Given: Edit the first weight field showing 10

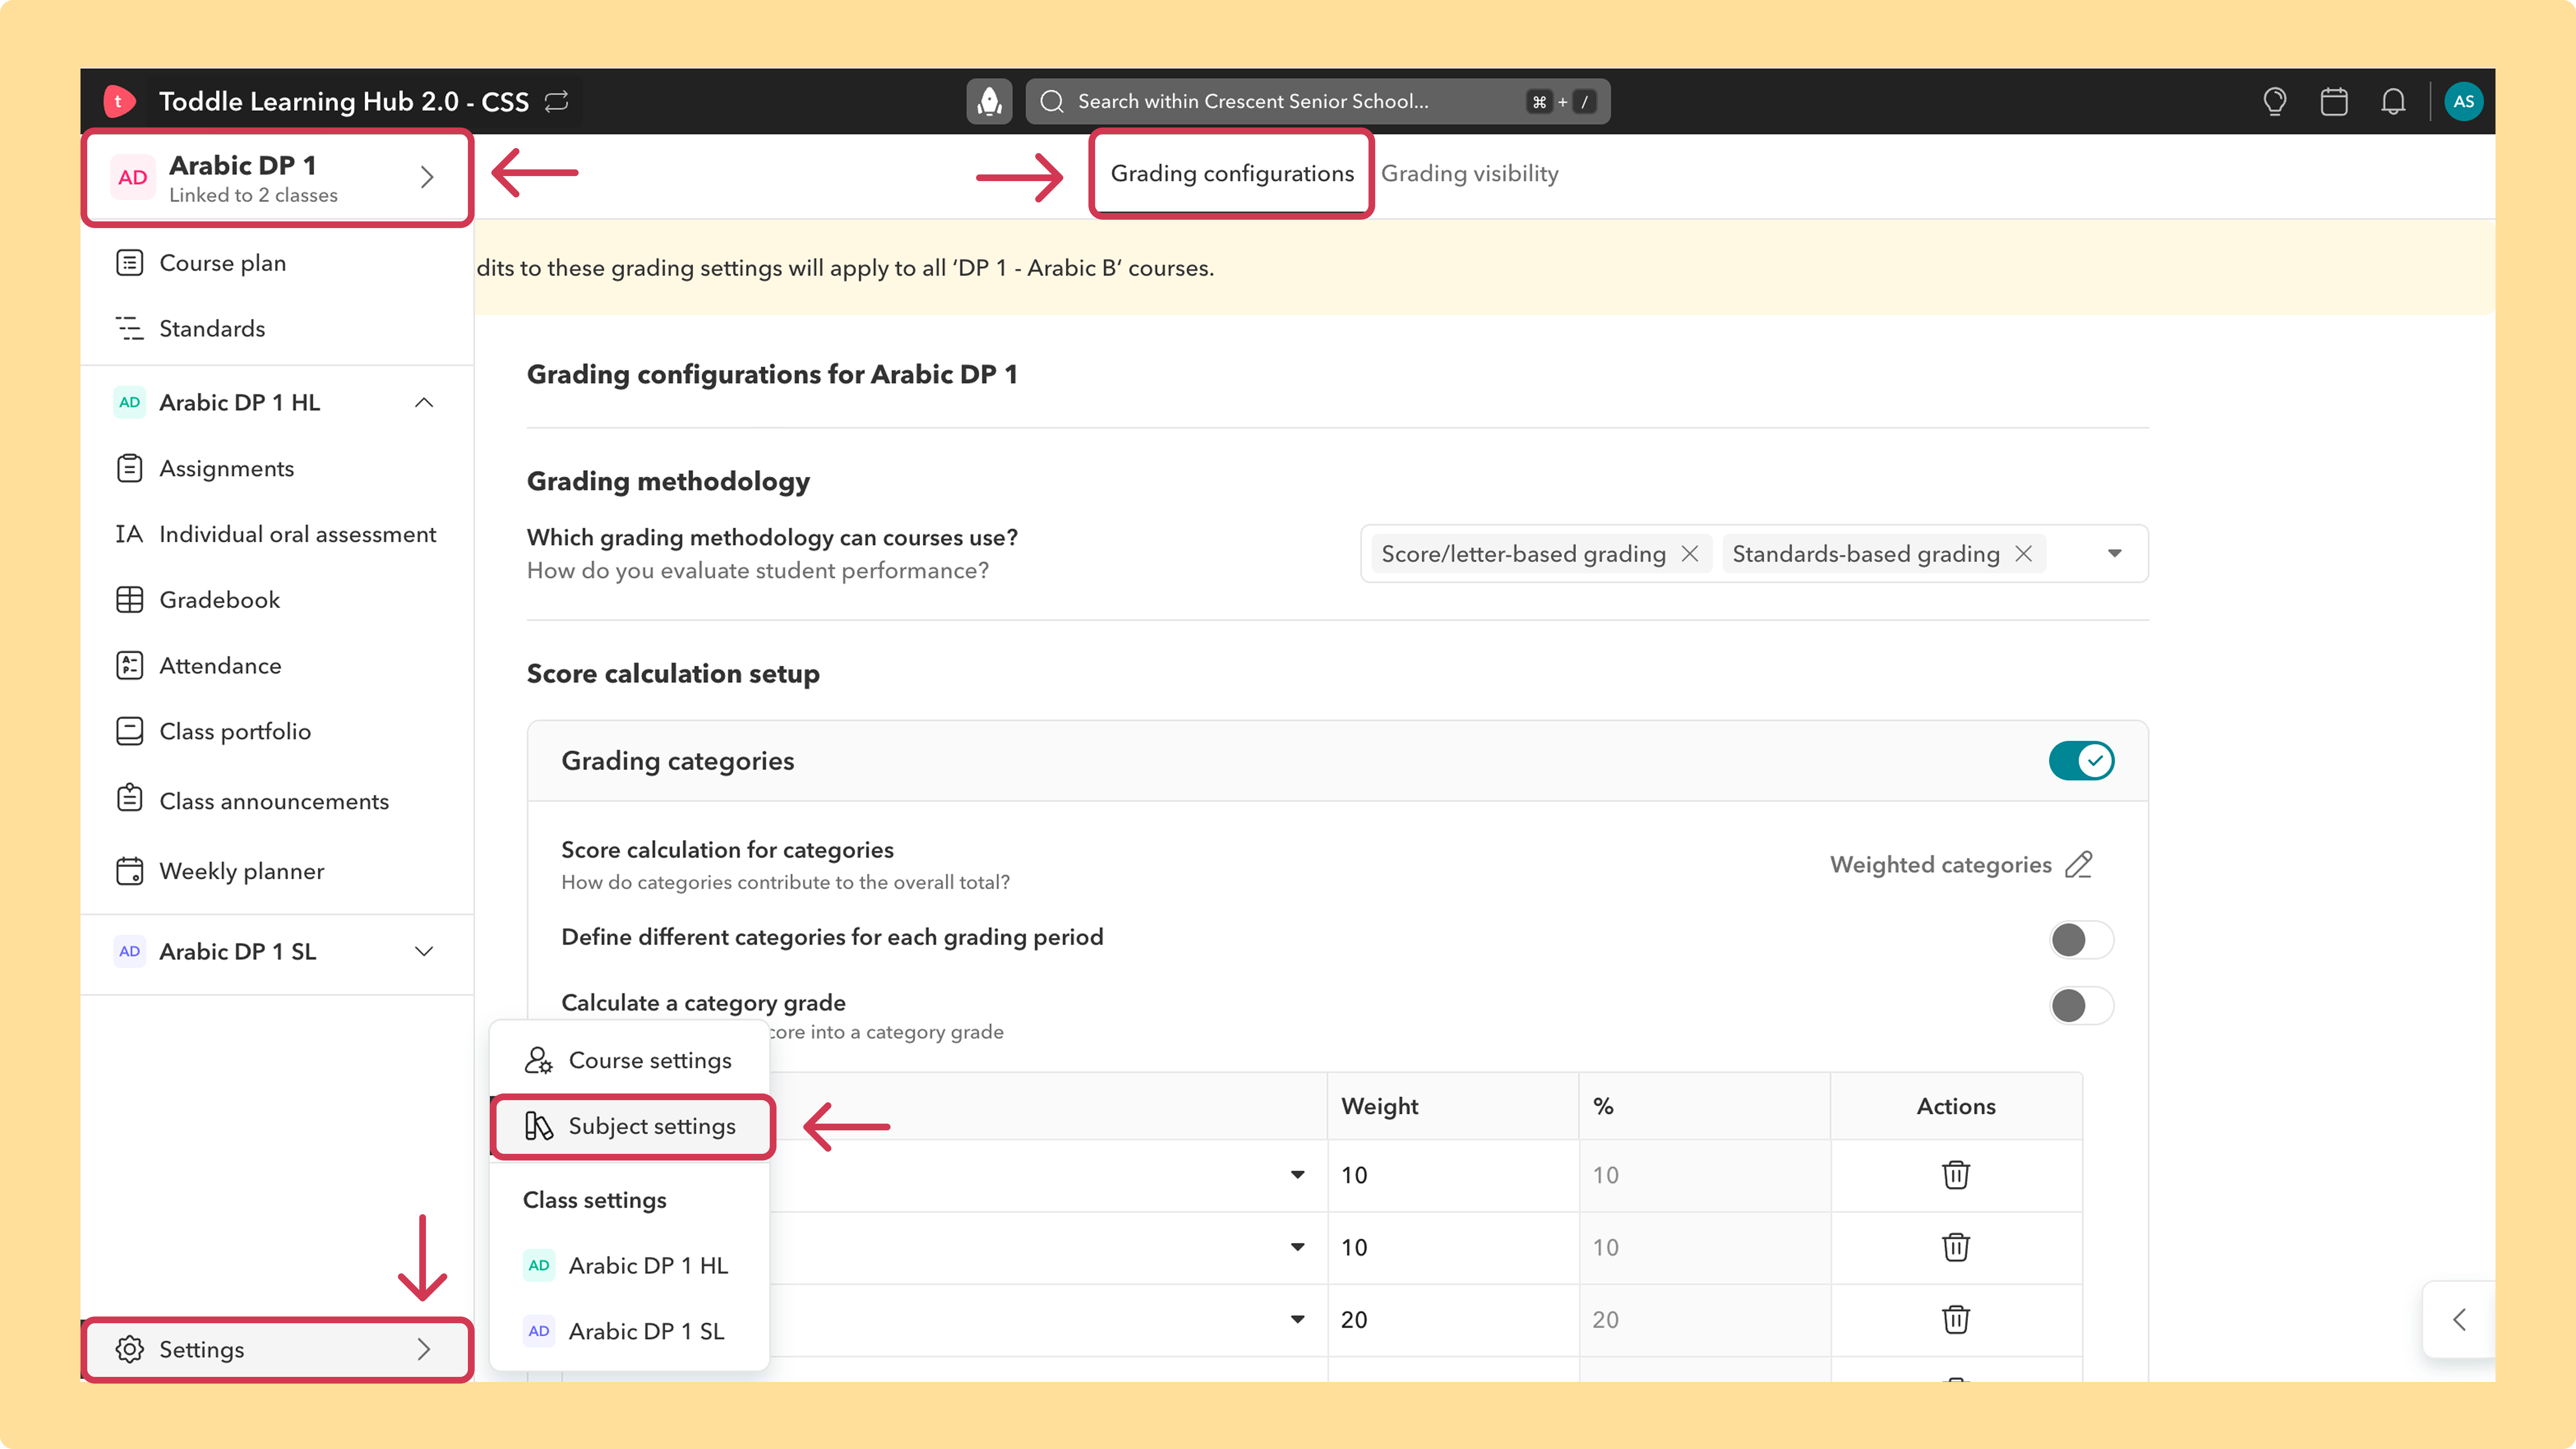Looking at the screenshot, I should tap(1453, 1175).
